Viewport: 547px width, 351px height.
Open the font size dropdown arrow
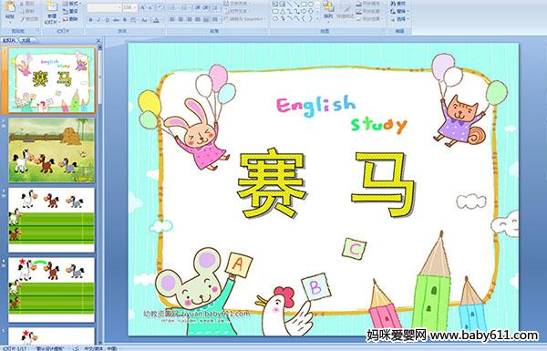coord(135,7)
